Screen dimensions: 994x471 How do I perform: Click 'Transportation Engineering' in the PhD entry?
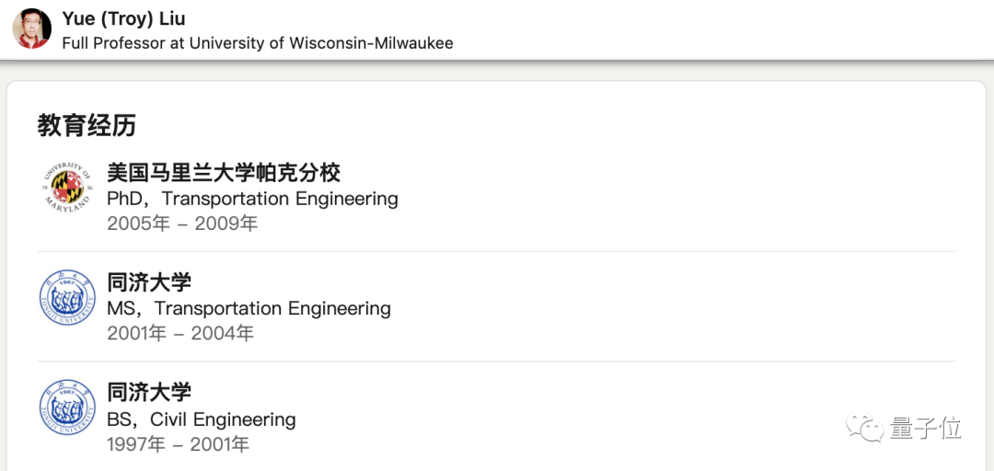pyautogui.click(x=280, y=199)
